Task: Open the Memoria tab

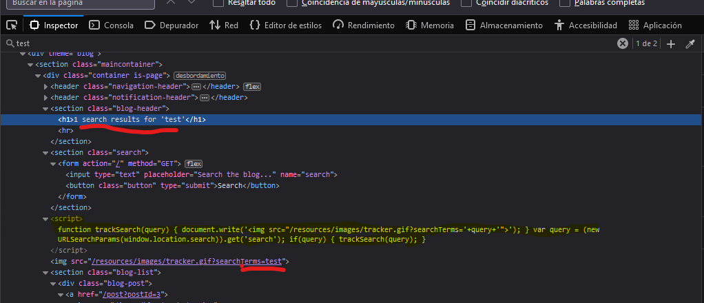Action: pyautogui.click(x=430, y=25)
